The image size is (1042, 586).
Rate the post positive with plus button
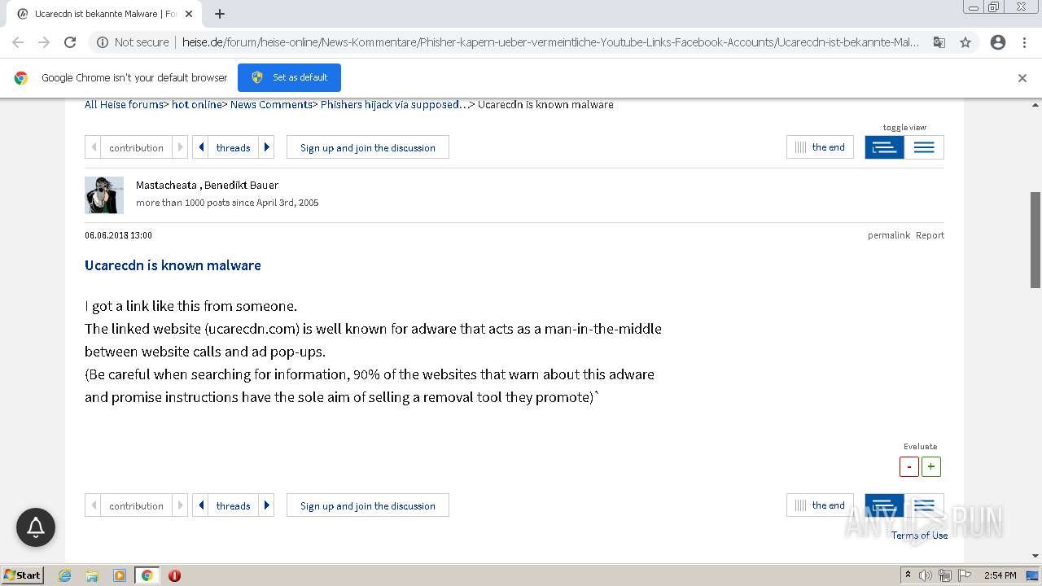(931, 466)
